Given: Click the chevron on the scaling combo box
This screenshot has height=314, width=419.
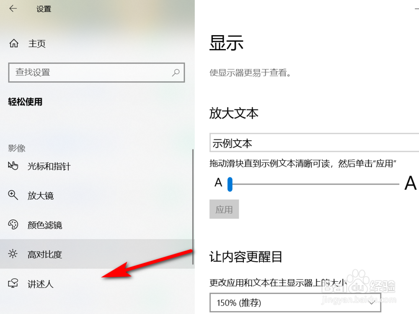Looking at the screenshot, I should 371,303.
